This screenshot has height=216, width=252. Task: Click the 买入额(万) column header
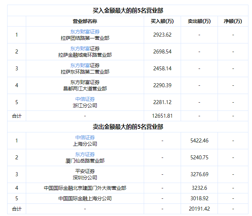click(162, 21)
